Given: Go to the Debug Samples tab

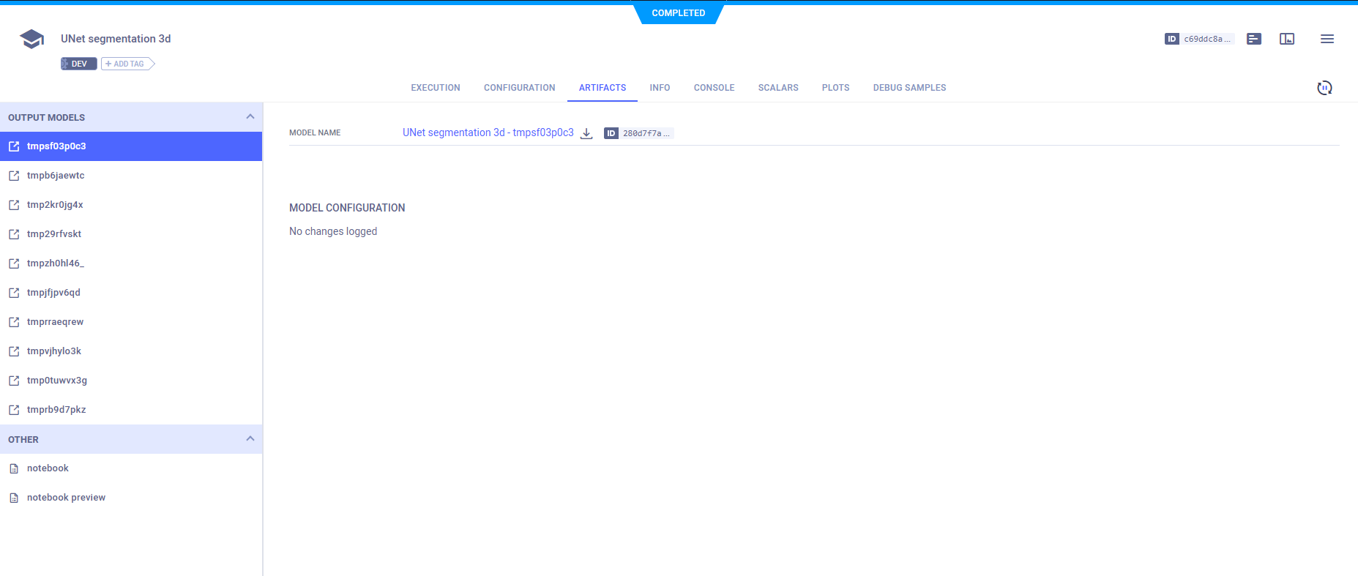Looking at the screenshot, I should tap(909, 88).
